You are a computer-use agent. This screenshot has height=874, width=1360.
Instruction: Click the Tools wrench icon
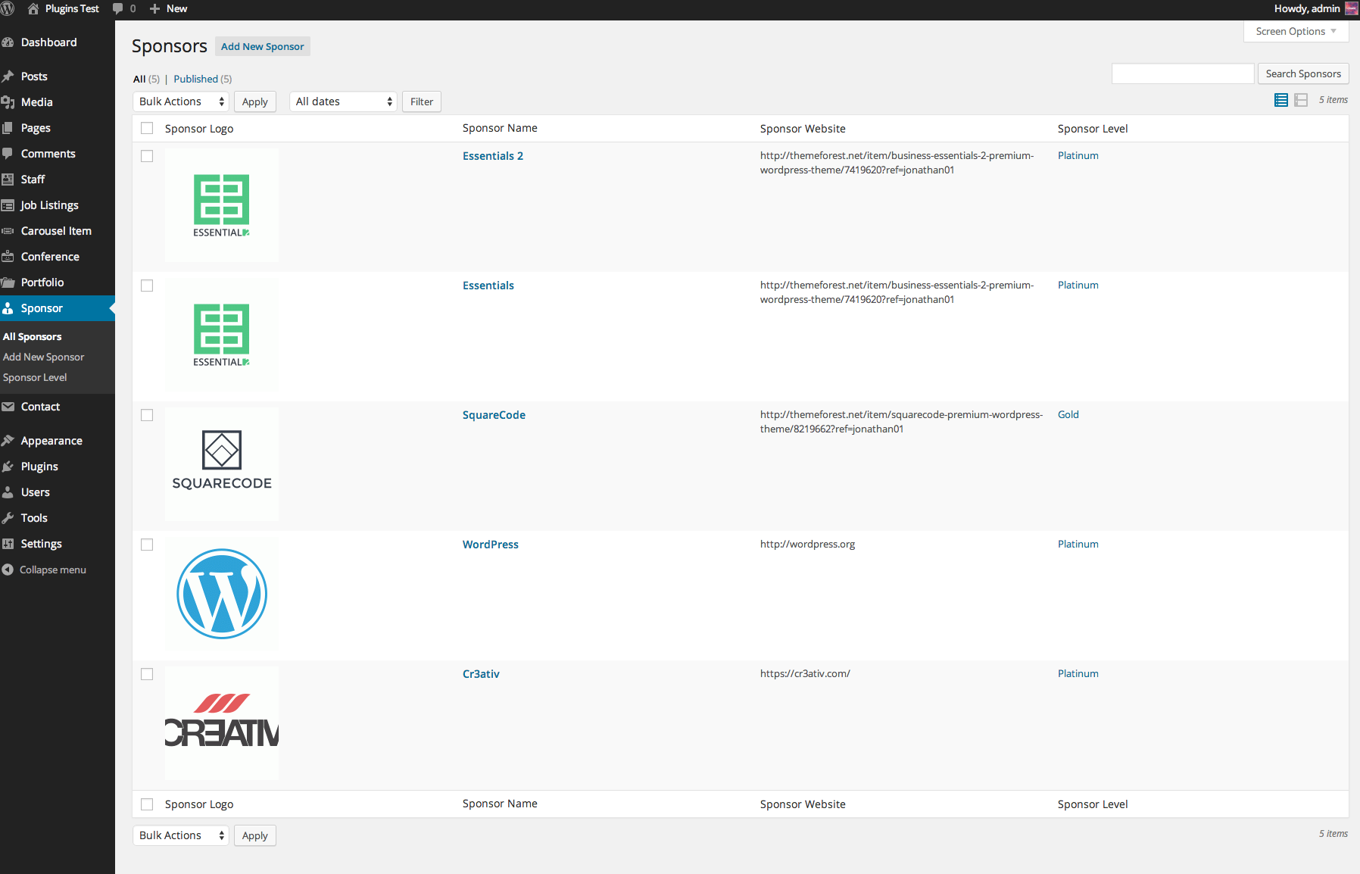tap(8, 518)
